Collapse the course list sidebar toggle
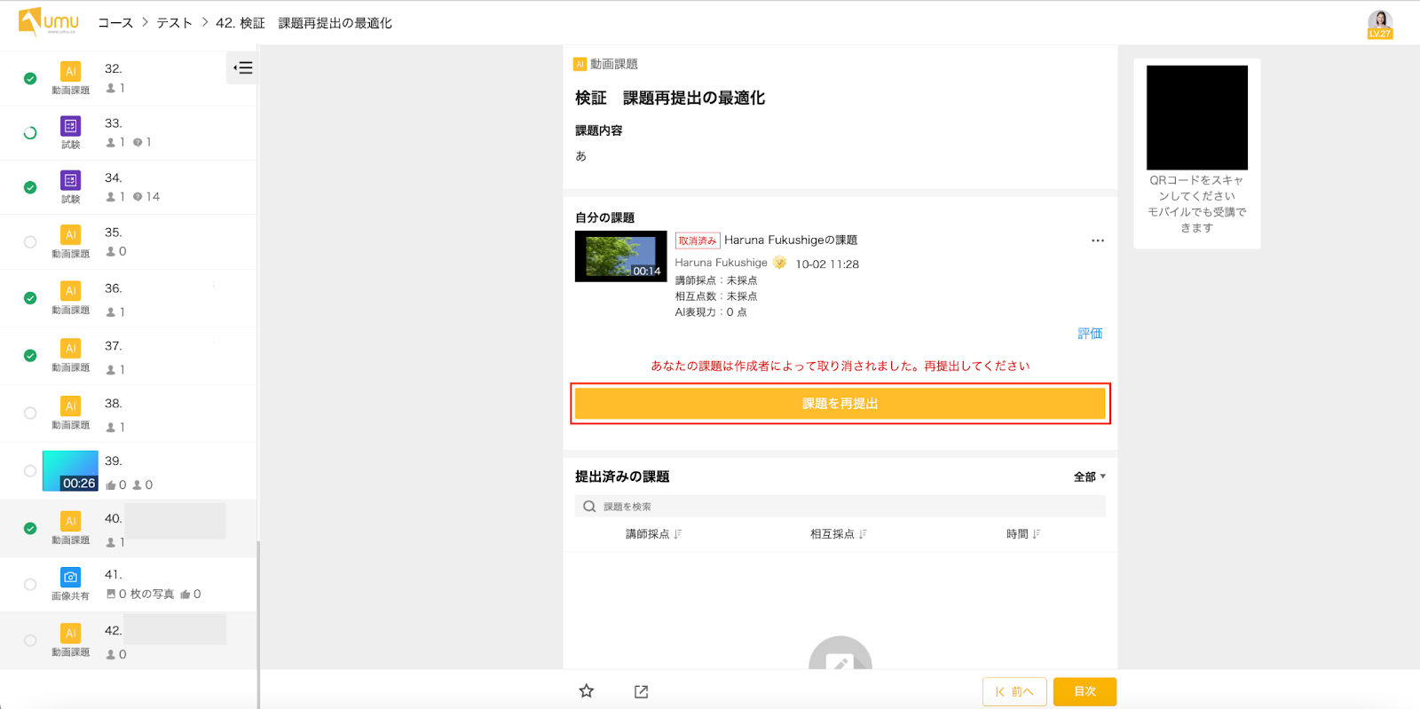The image size is (1420, 709). (x=242, y=67)
